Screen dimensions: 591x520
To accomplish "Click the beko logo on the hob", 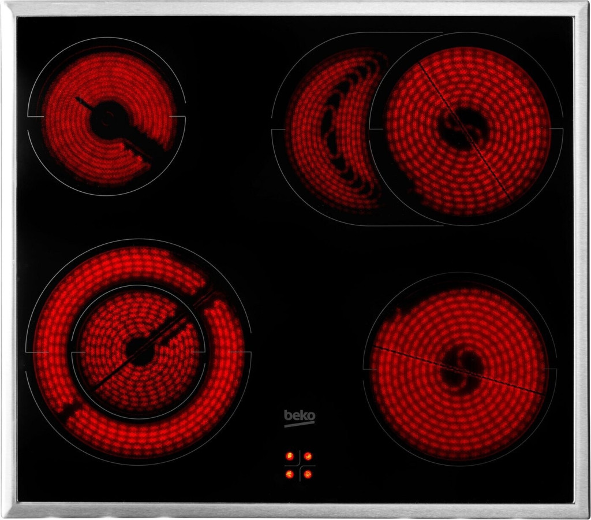I will [299, 415].
